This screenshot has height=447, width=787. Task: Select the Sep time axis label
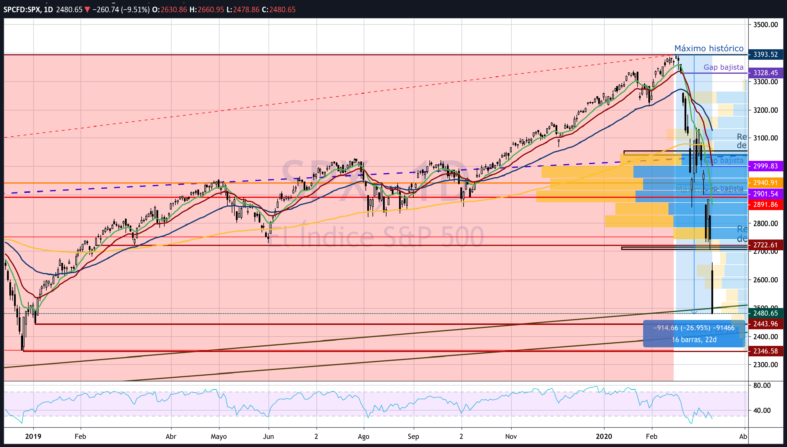tap(413, 436)
